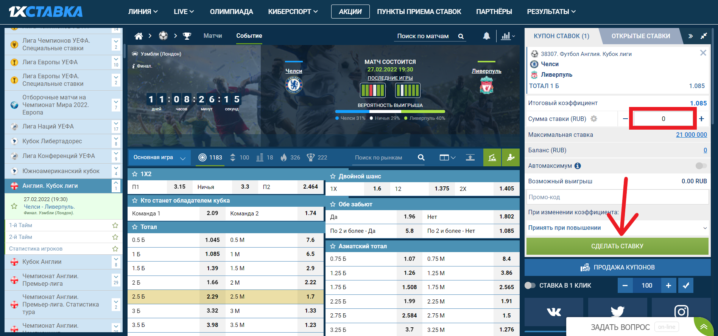This screenshot has height=336, width=718.
Task: Open Основная игра dropdown selector
Action: (x=159, y=158)
